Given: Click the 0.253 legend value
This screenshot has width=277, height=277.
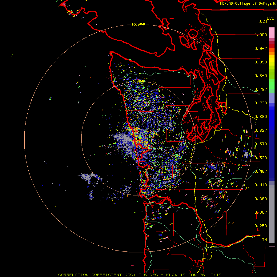Looking at the screenshot, I should [x=261, y=226].
